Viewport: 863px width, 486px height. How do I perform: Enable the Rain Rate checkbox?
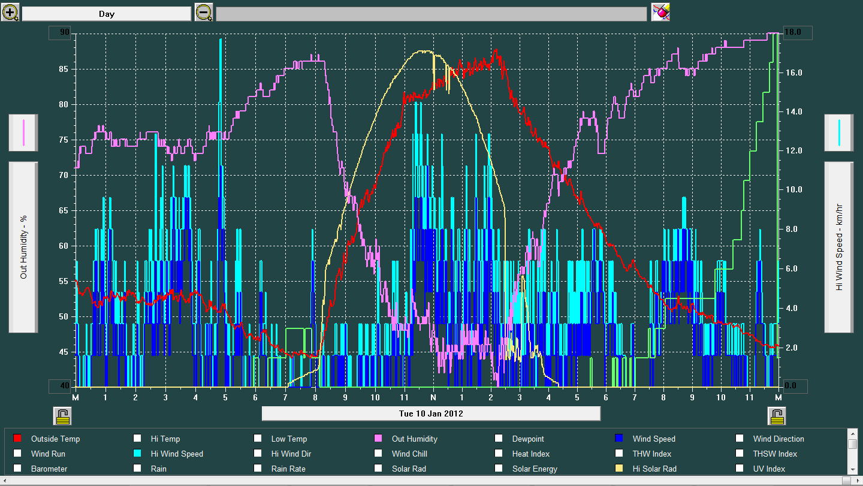point(258,469)
